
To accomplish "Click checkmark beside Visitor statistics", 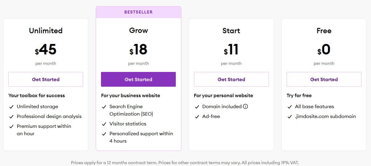I will [104, 124].
